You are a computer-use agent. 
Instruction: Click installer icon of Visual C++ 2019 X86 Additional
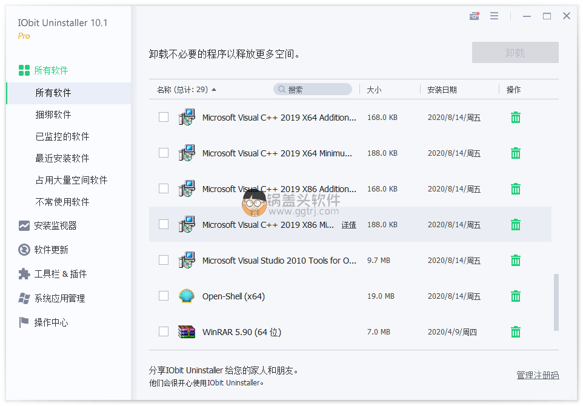click(x=187, y=189)
